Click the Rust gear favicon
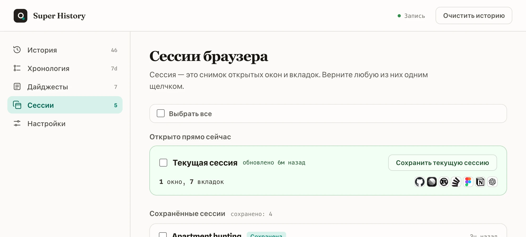The image size is (526, 237). [444, 182]
